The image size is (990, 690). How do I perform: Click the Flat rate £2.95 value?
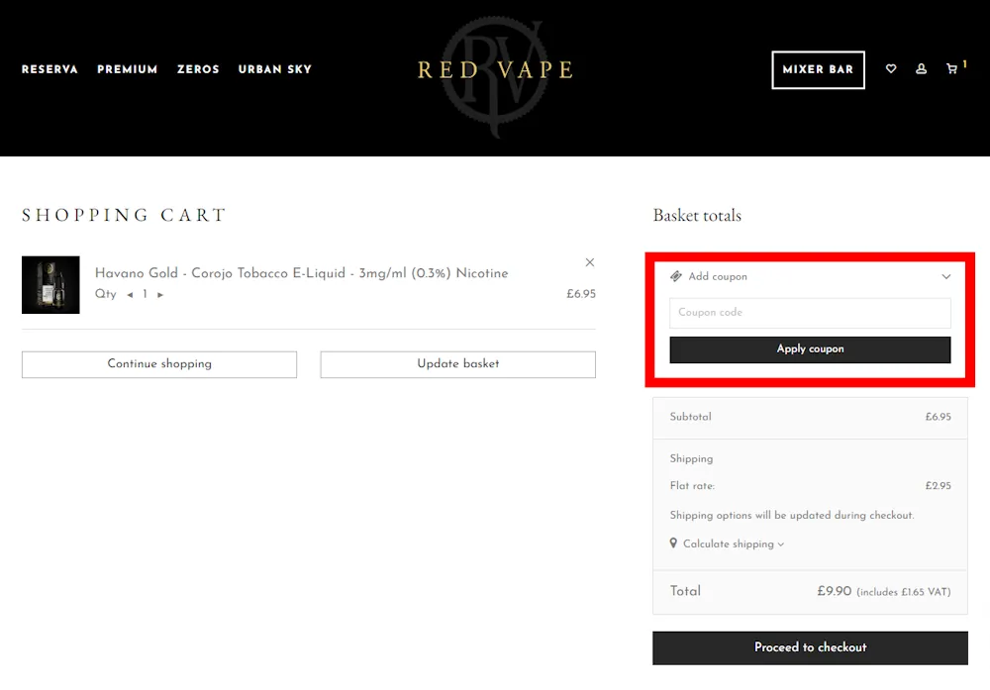[939, 485]
